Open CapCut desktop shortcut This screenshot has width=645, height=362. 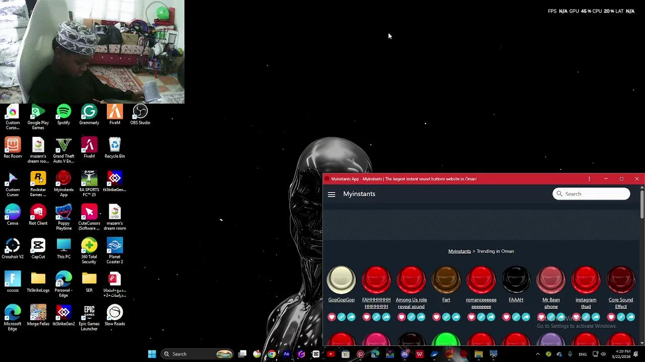click(x=38, y=249)
